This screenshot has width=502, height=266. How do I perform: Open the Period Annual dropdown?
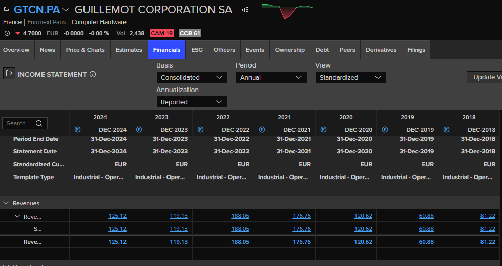[x=271, y=77]
